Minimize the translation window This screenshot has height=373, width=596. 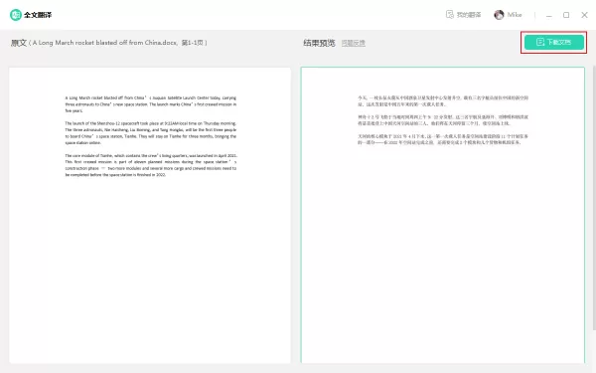549,15
